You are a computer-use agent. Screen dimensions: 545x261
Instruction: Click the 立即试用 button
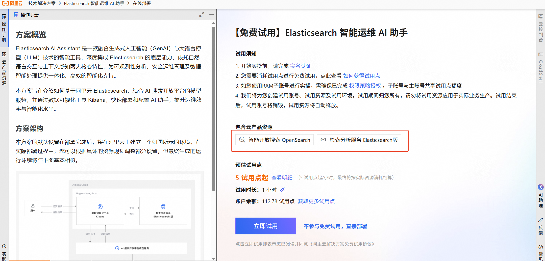[x=266, y=226]
